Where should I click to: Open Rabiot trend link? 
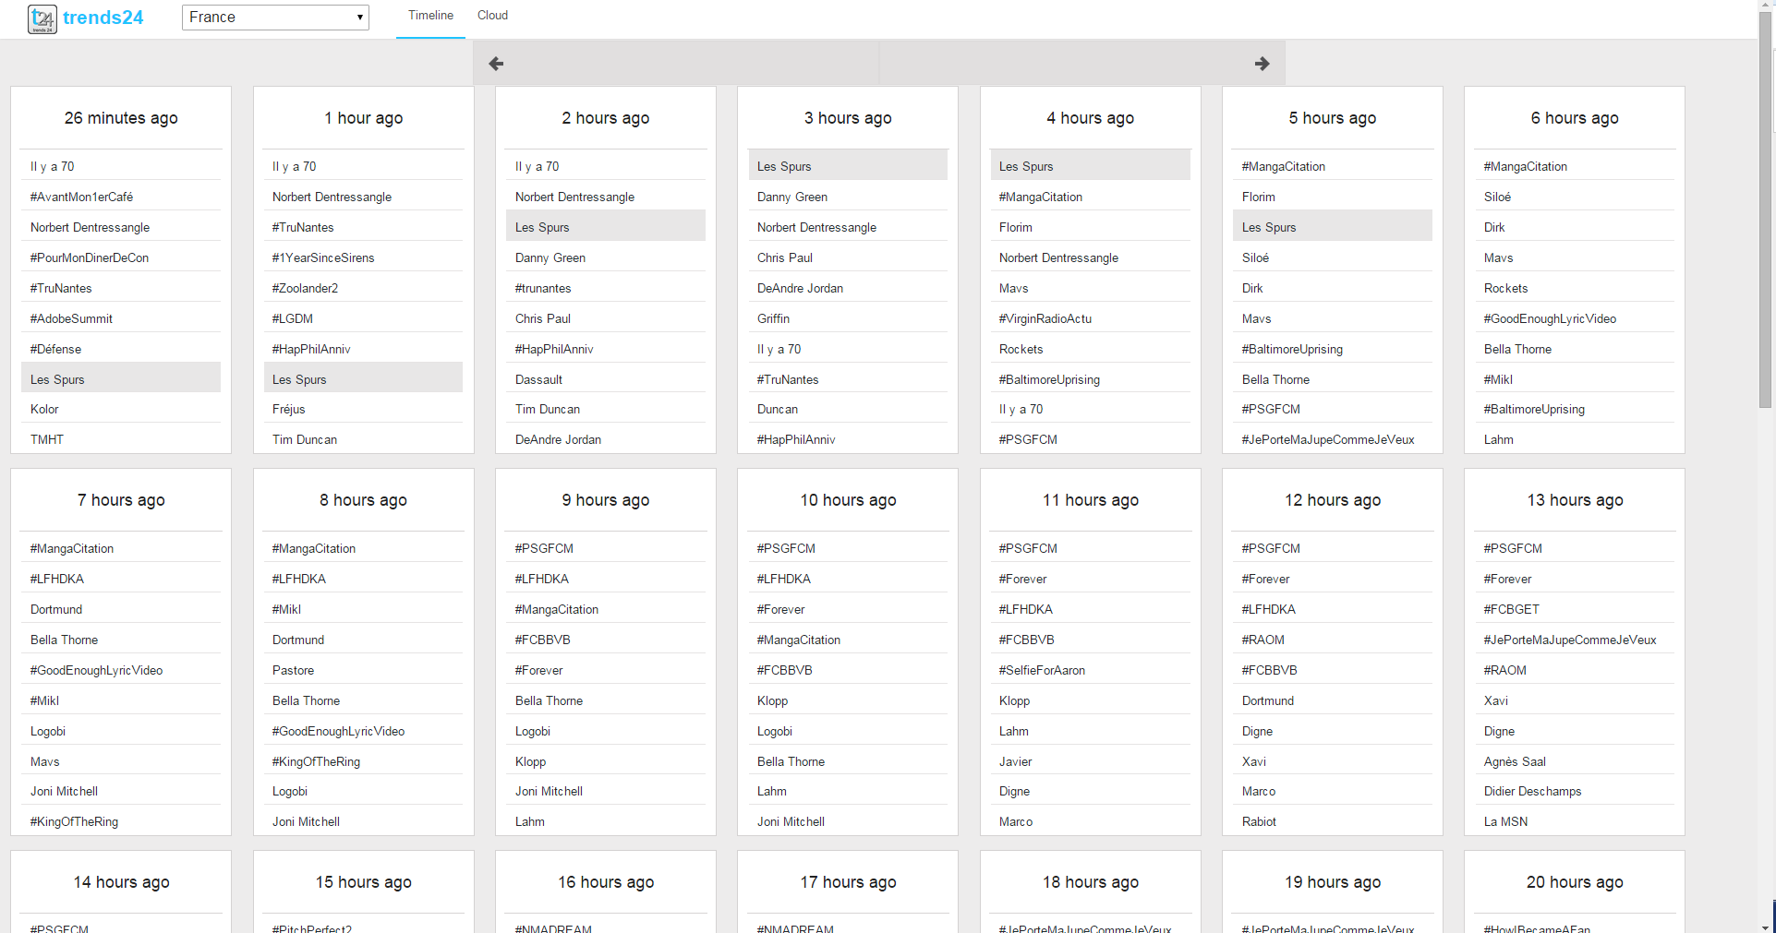coord(1259,821)
